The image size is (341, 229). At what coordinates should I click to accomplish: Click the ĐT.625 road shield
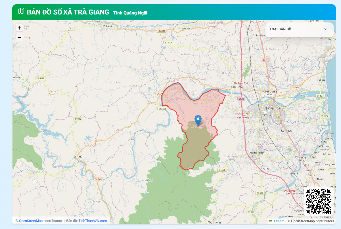251,212
